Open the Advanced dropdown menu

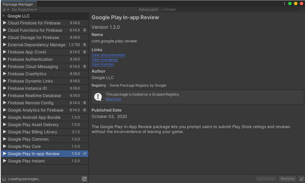148,10
